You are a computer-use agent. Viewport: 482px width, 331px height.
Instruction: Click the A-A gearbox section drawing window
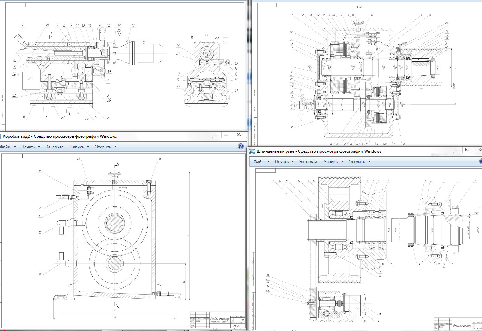(x=367, y=74)
